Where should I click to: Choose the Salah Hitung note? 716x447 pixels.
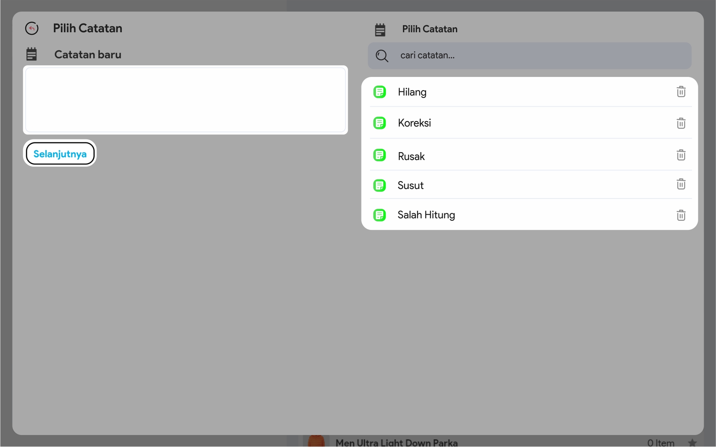[x=426, y=215]
